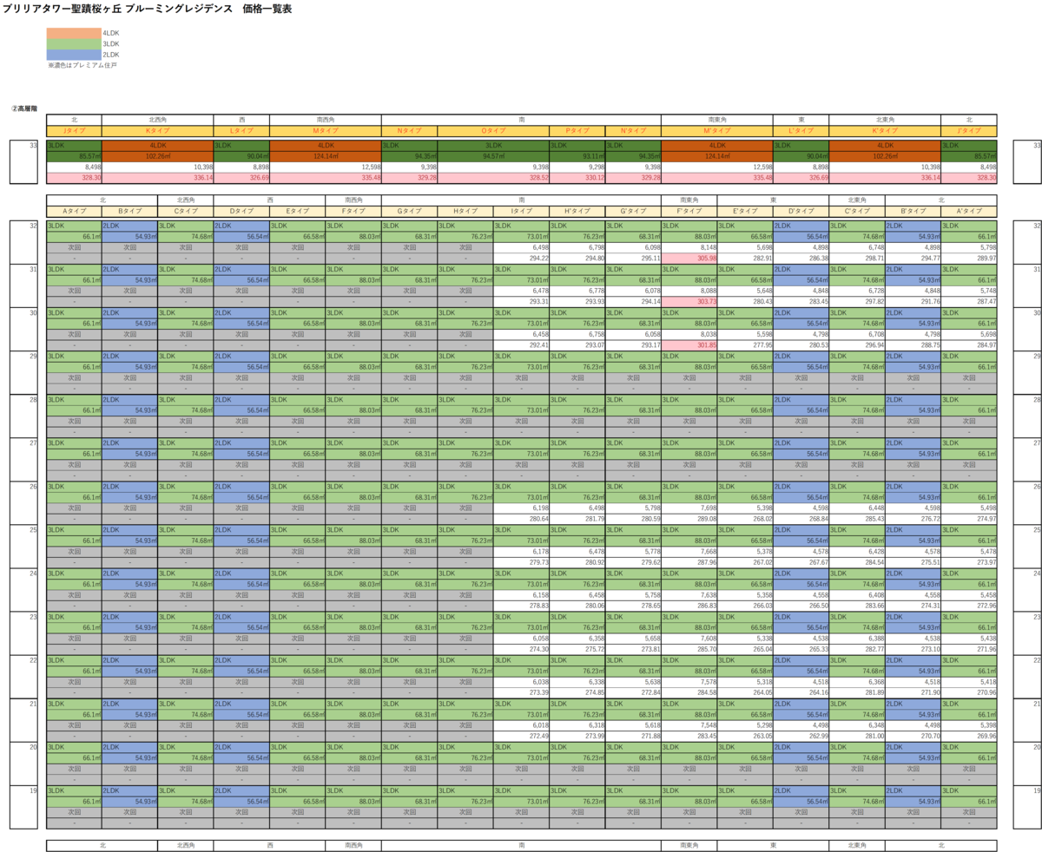Viewport: 1042px width, 852px height.
Task: Click the 'Aタイプ' header cell
Action: pyautogui.click(x=74, y=211)
